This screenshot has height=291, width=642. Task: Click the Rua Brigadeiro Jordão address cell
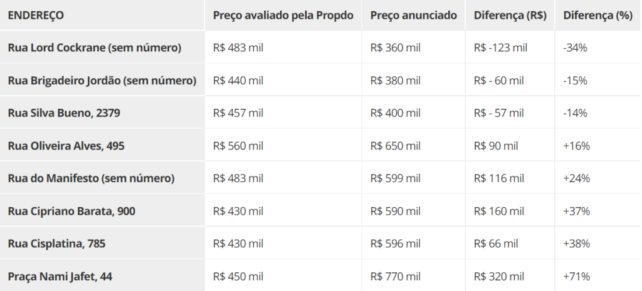102,80
